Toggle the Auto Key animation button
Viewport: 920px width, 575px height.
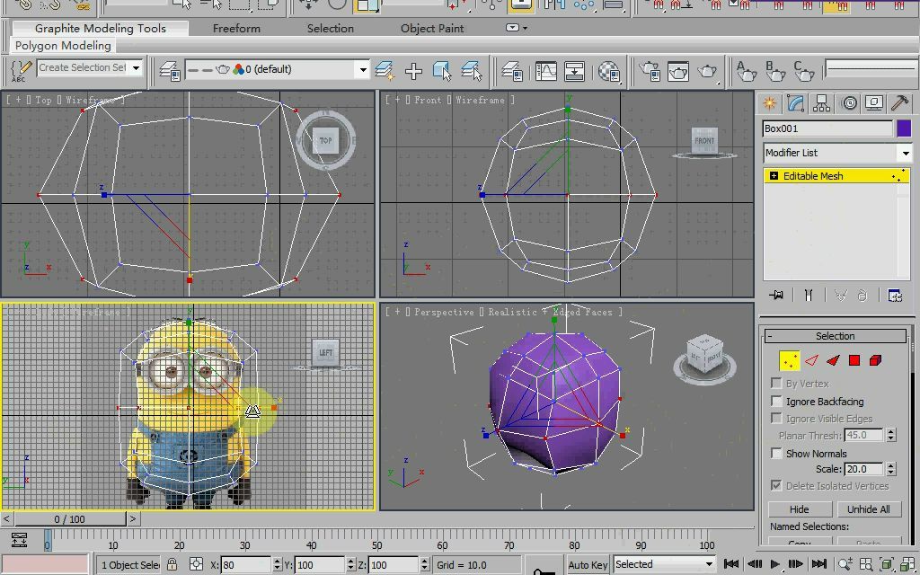click(588, 563)
